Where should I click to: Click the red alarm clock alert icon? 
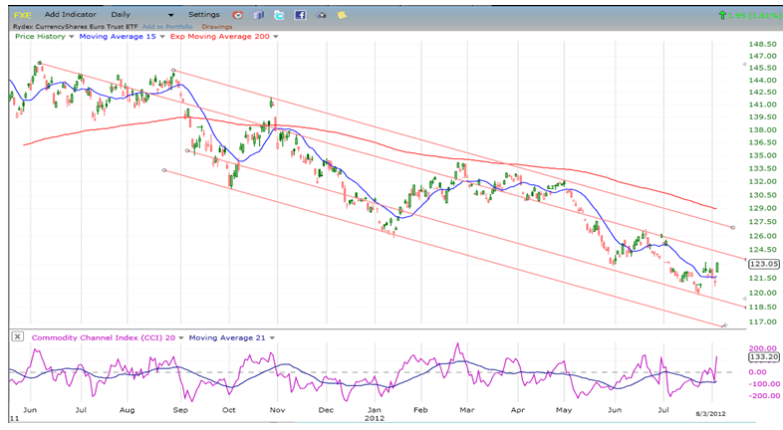click(237, 16)
